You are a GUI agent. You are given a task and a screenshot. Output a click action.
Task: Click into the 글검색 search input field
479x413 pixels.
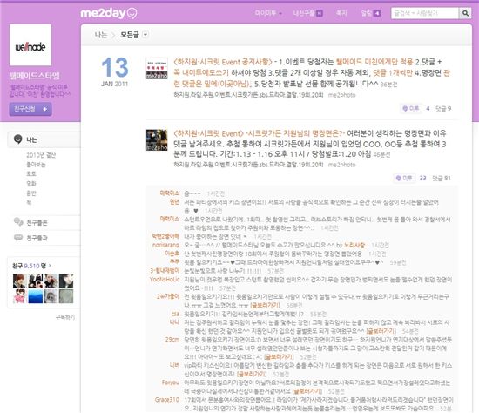(425, 13)
